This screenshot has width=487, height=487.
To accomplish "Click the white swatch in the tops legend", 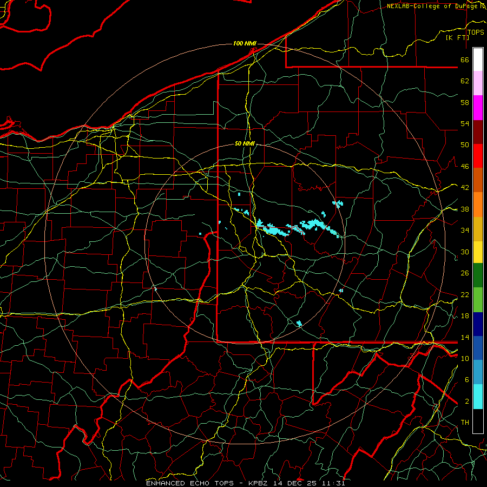I will (478, 60).
